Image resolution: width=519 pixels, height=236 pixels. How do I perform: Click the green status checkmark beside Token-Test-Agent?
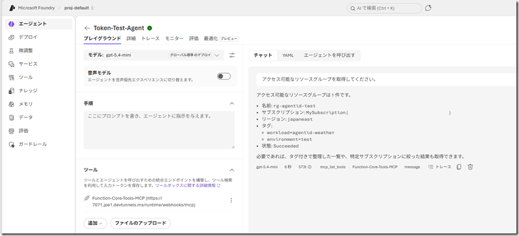point(150,28)
